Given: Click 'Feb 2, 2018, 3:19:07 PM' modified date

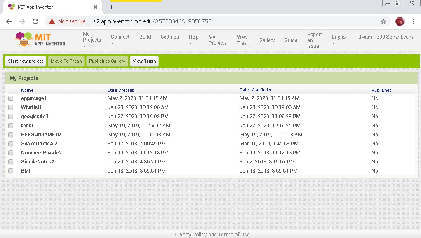Looking at the screenshot, I should 267,162.
